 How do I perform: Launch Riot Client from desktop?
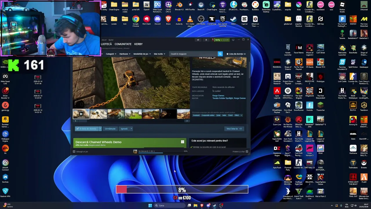[147, 21]
